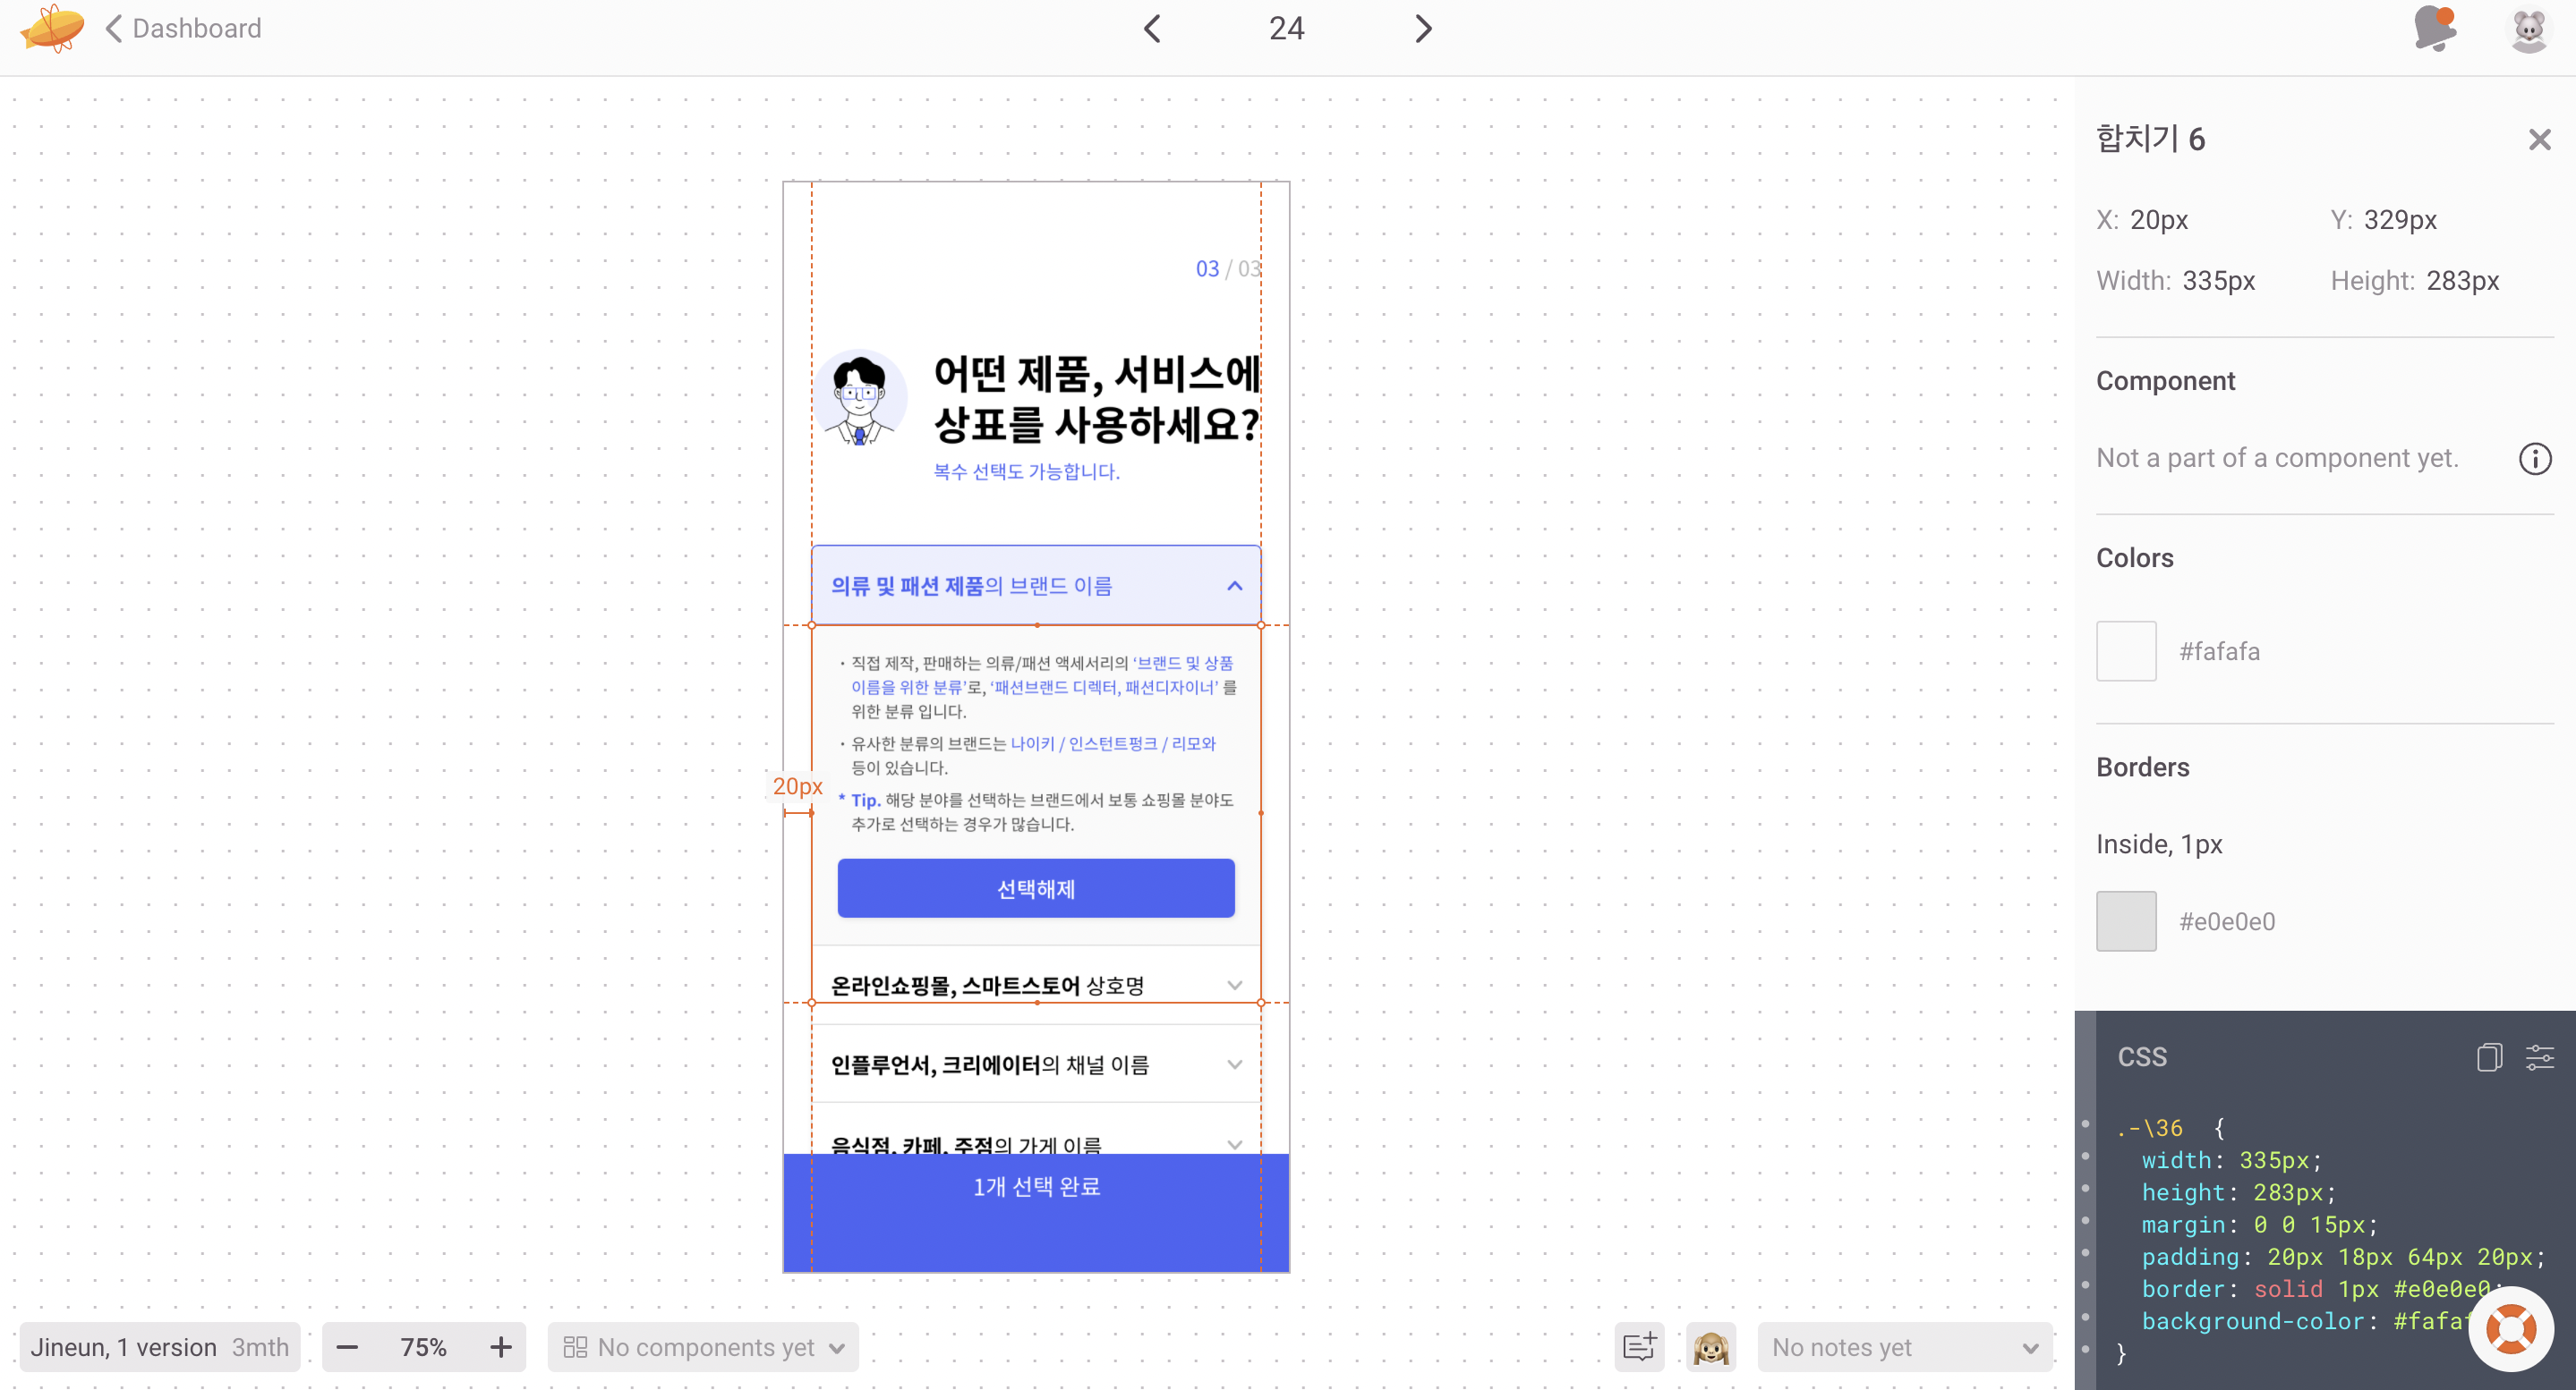The height and width of the screenshot is (1390, 2576).
Task: Click the #fafafa hex label
Action: 2219,651
